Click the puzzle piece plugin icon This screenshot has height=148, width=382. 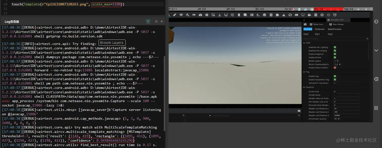[x=277, y=15]
